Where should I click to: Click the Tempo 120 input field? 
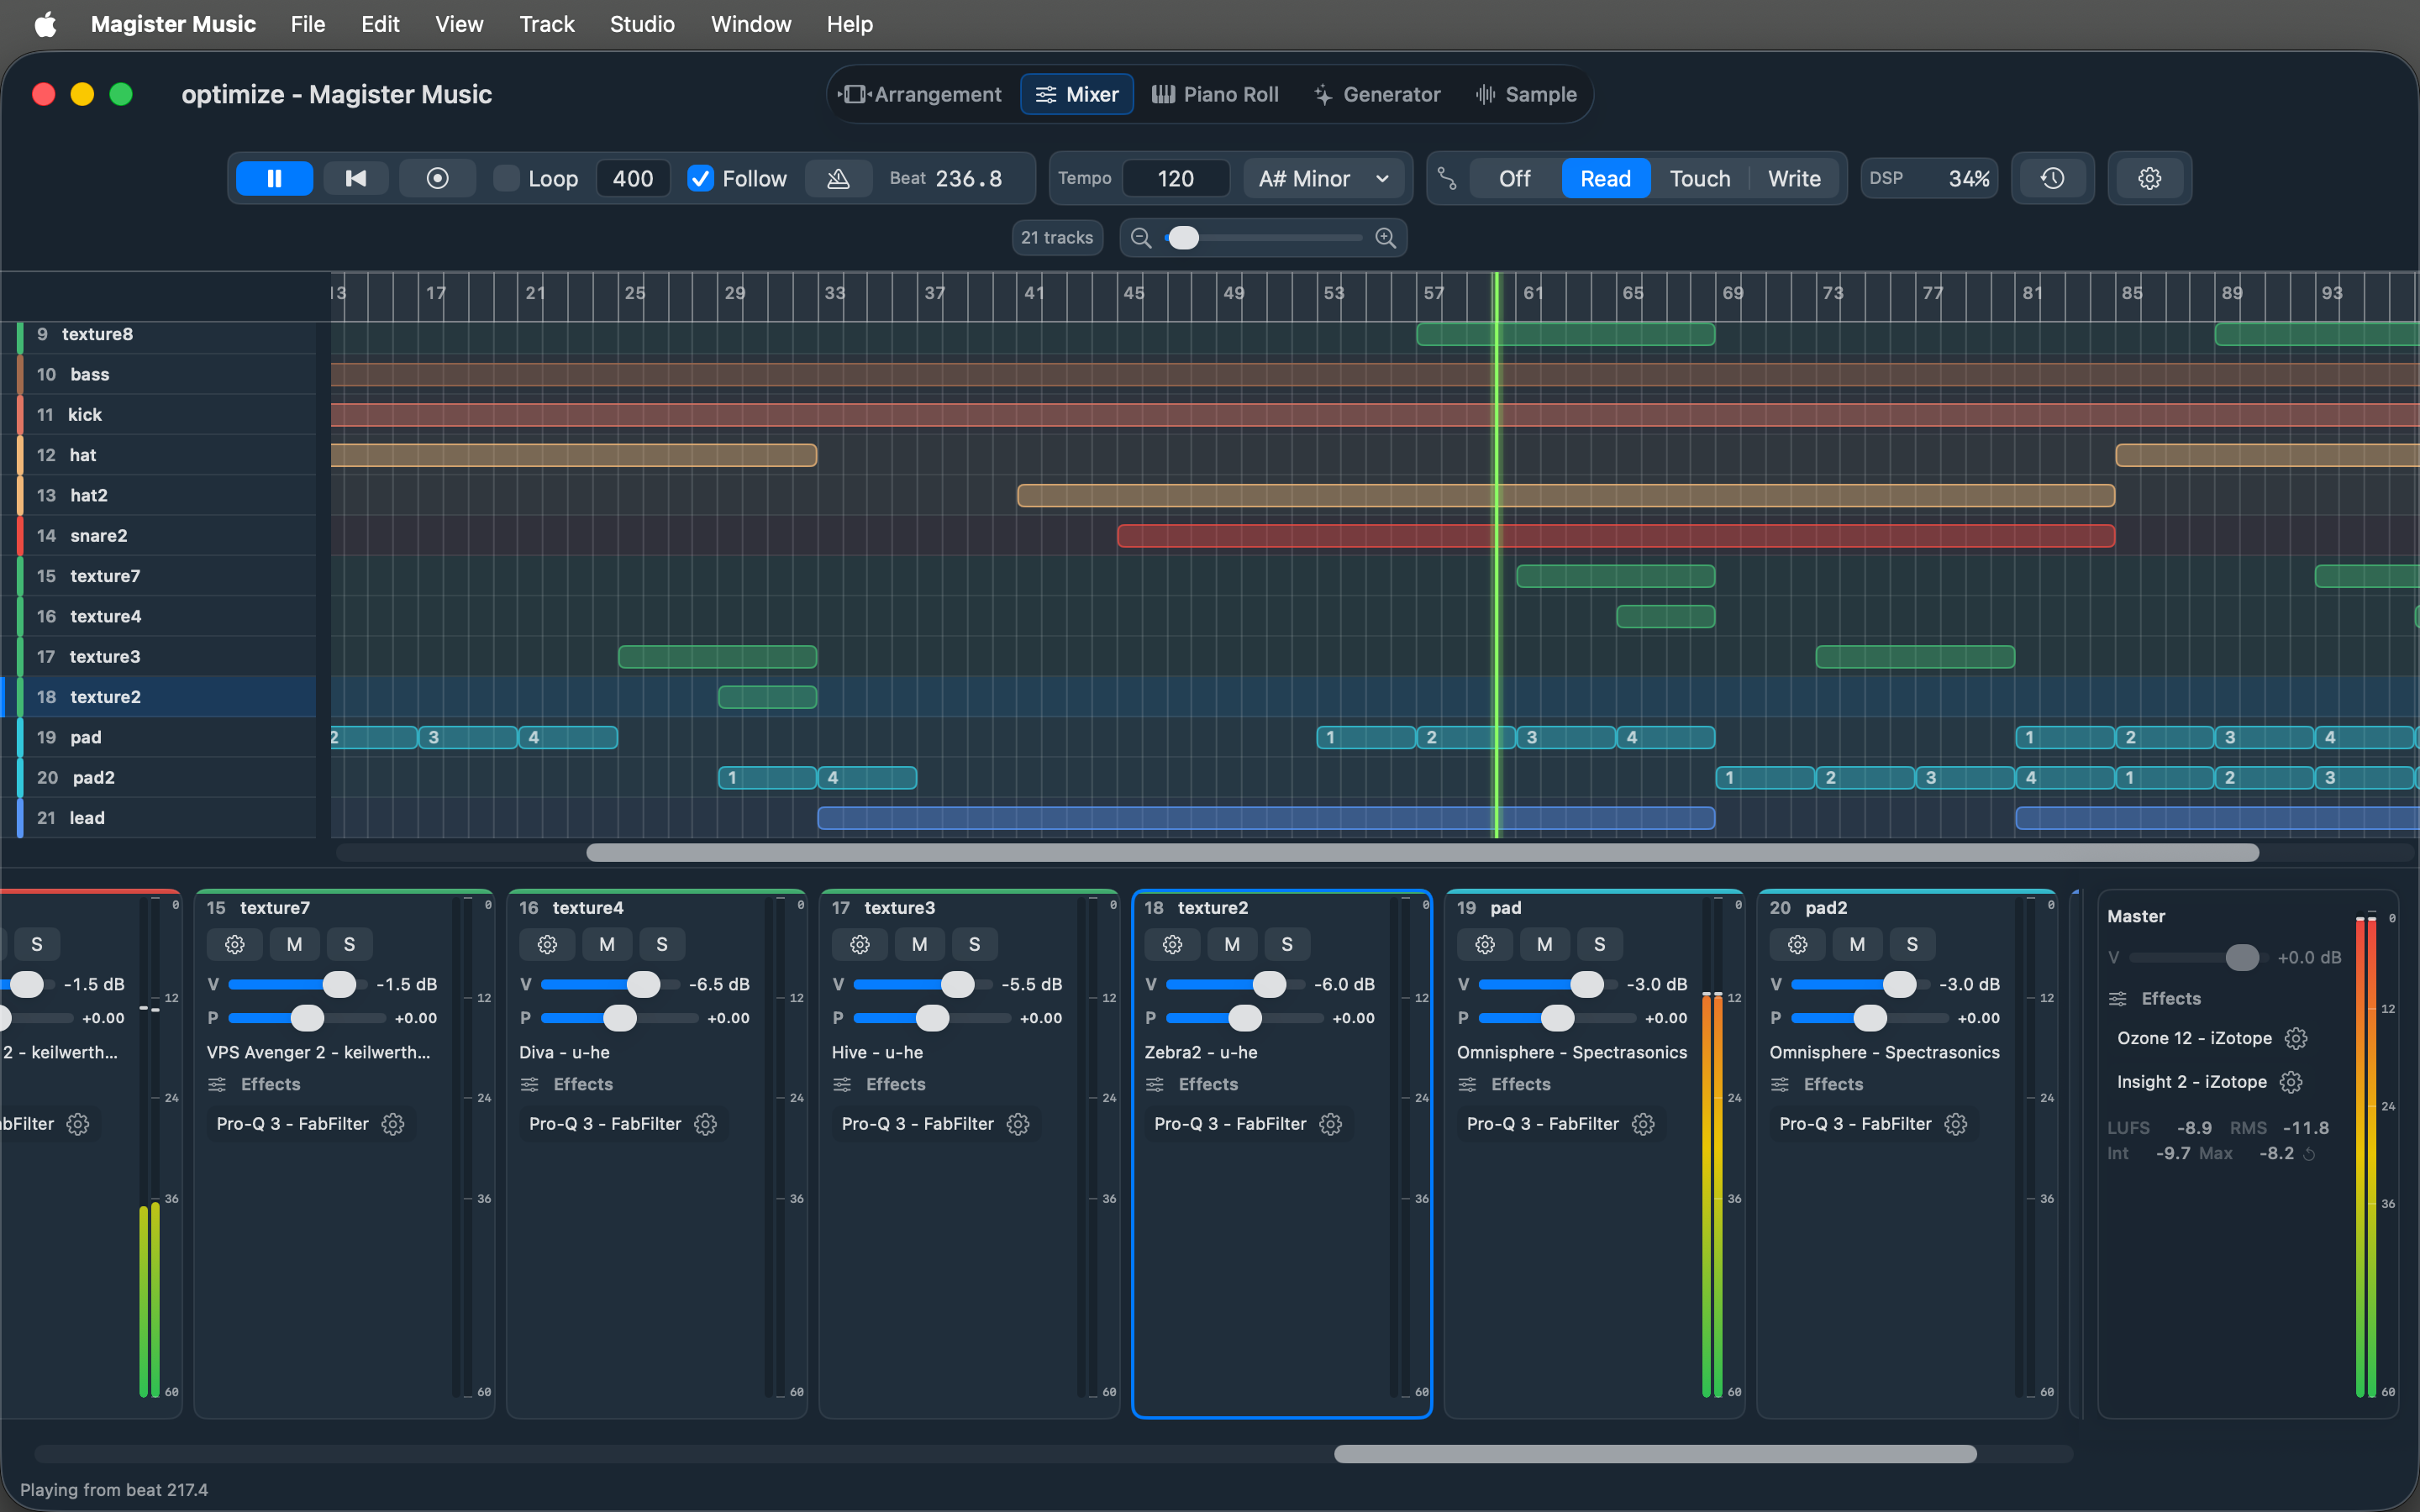[x=1176, y=178]
